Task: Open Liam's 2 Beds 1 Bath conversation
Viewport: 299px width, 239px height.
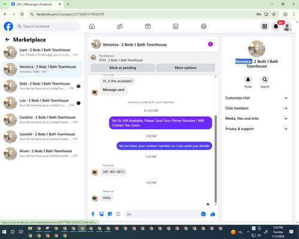Action: tap(42, 53)
